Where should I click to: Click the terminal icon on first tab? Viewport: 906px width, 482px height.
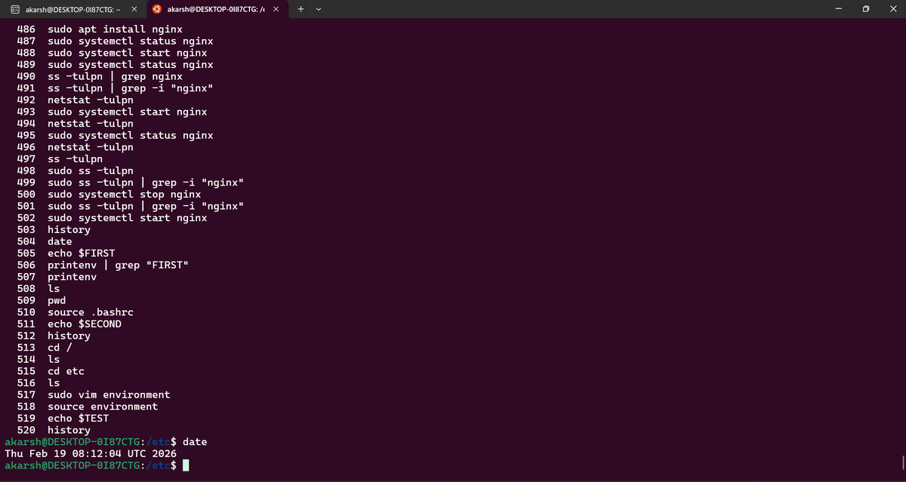click(14, 9)
